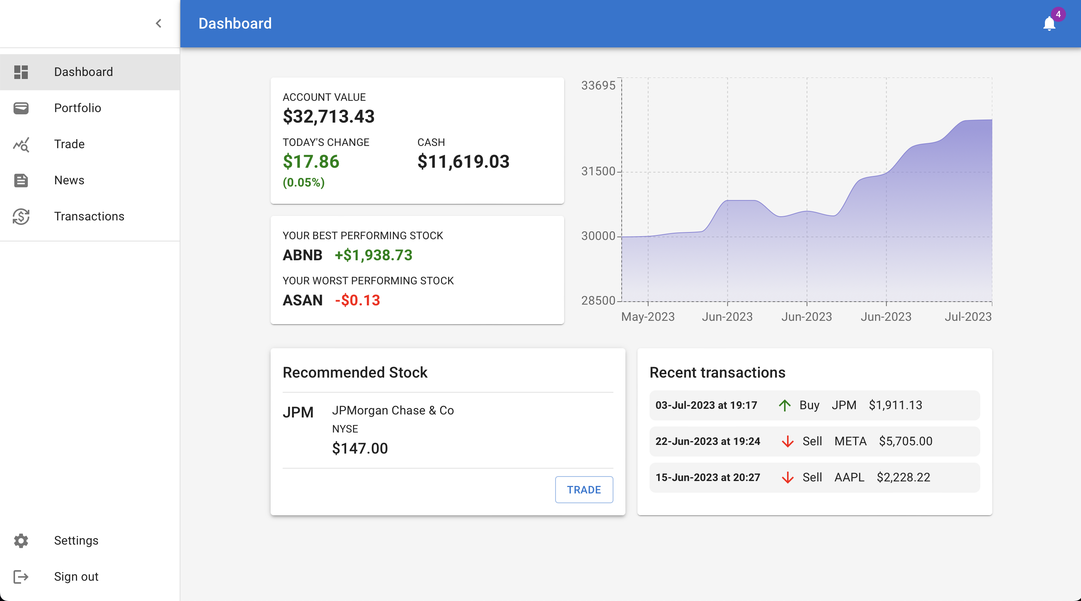Click the (0.05%) change percentage
1081x601 pixels.
pos(304,182)
